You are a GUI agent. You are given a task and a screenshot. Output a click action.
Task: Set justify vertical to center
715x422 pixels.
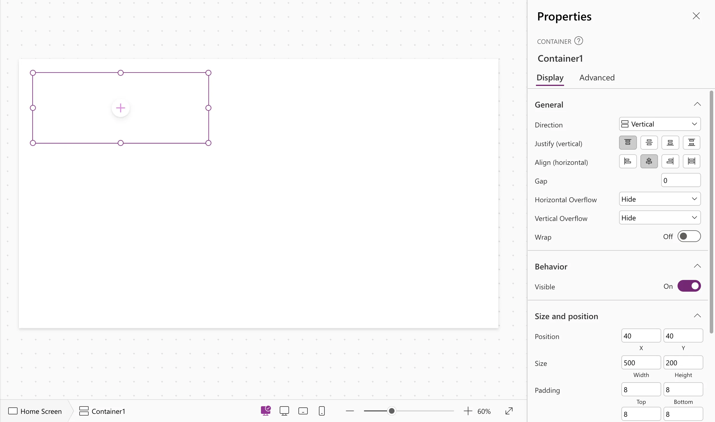click(x=649, y=143)
